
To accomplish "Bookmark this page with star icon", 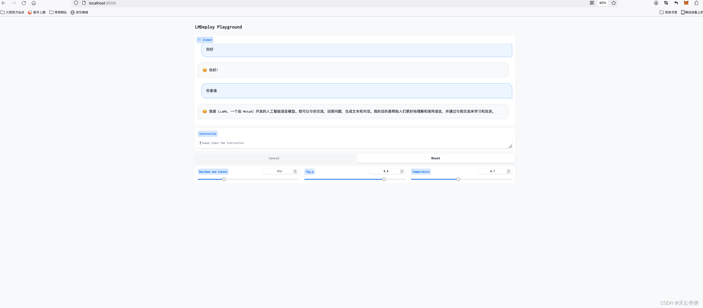I will click(x=614, y=3).
